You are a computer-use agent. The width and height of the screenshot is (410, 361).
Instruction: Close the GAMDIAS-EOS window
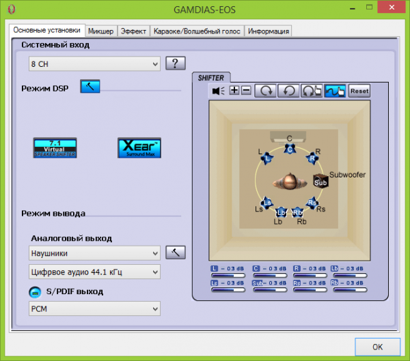[392, 7]
